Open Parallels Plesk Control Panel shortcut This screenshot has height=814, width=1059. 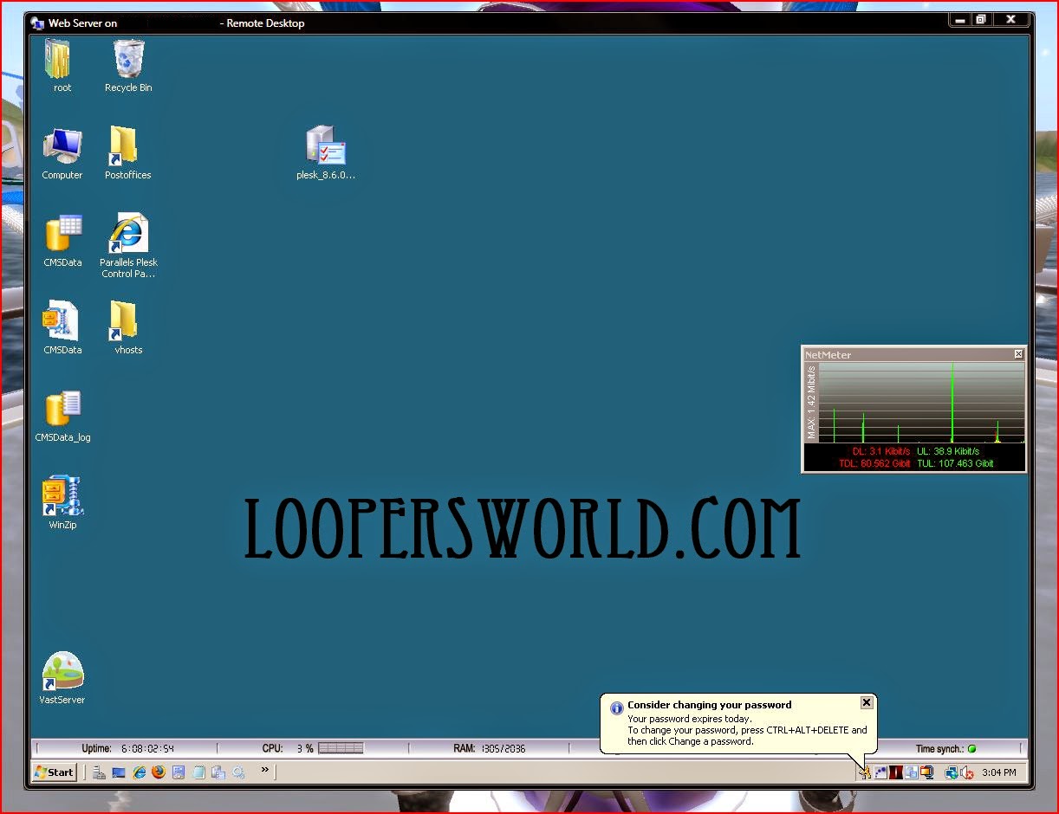pyautogui.click(x=127, y=234)
